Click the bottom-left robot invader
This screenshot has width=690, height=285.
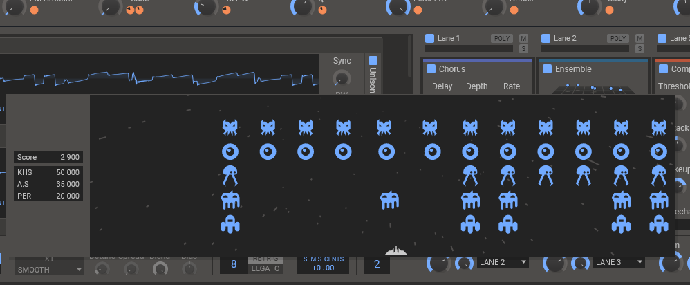pos(230,223)
